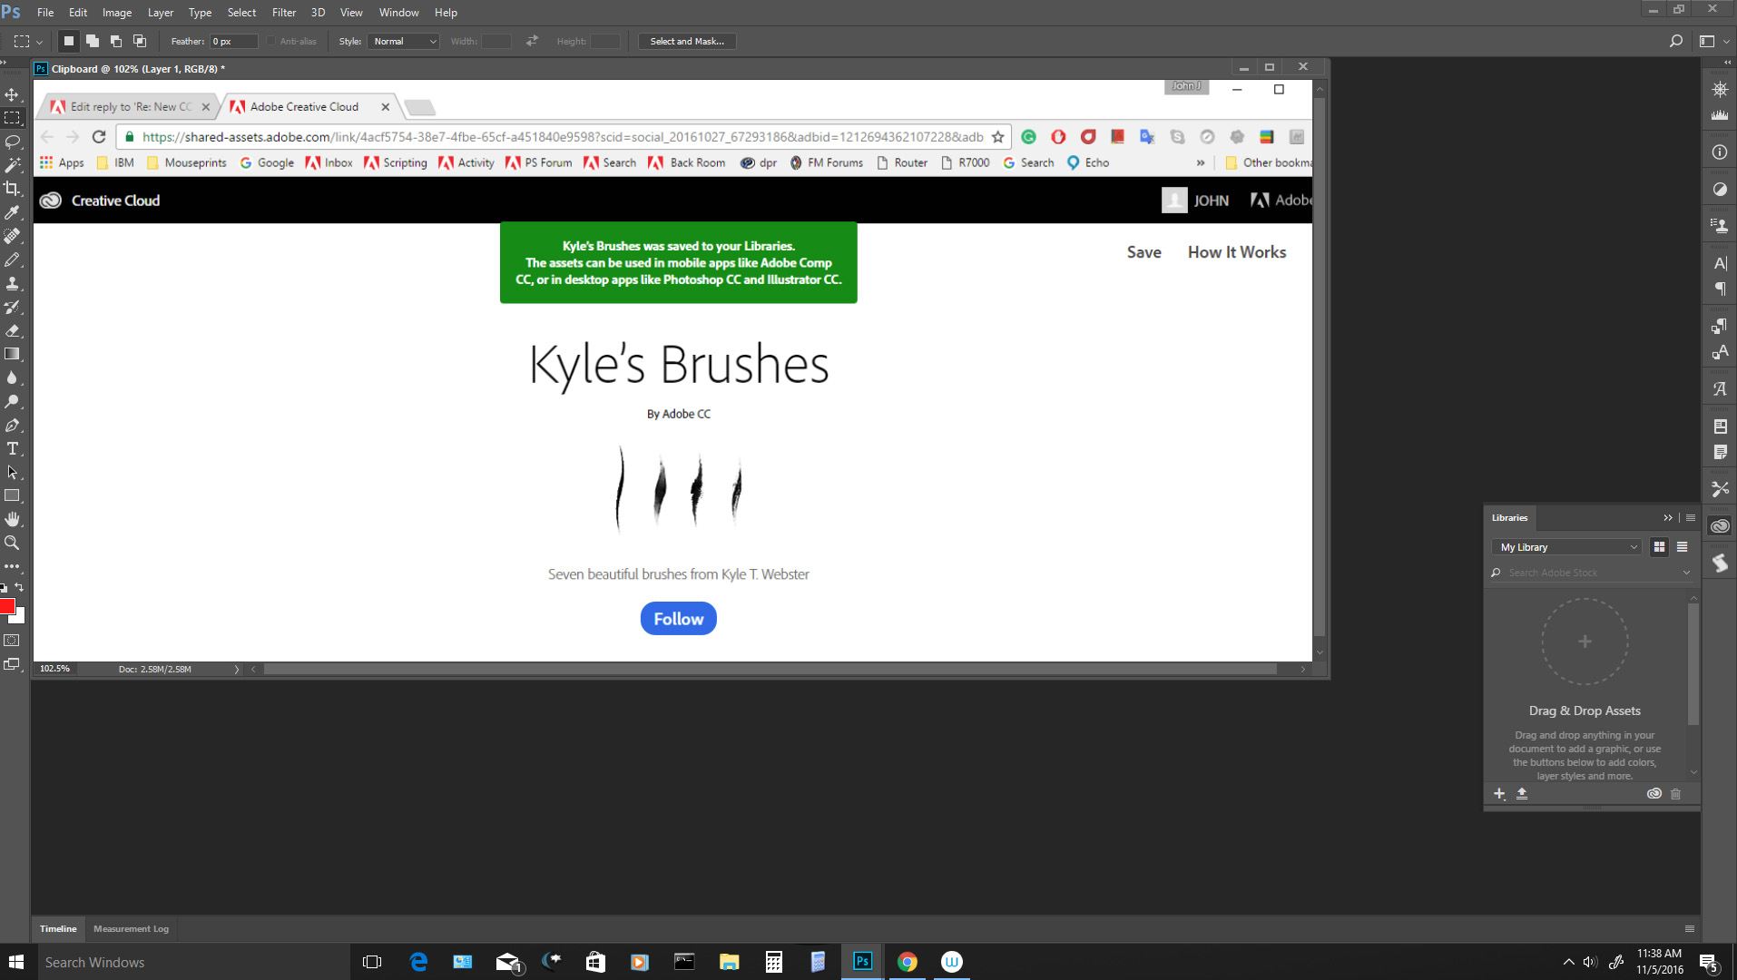Expand the tool preset picker arrow
This screenshot has height=980, width=1737.
click(39, 42)
